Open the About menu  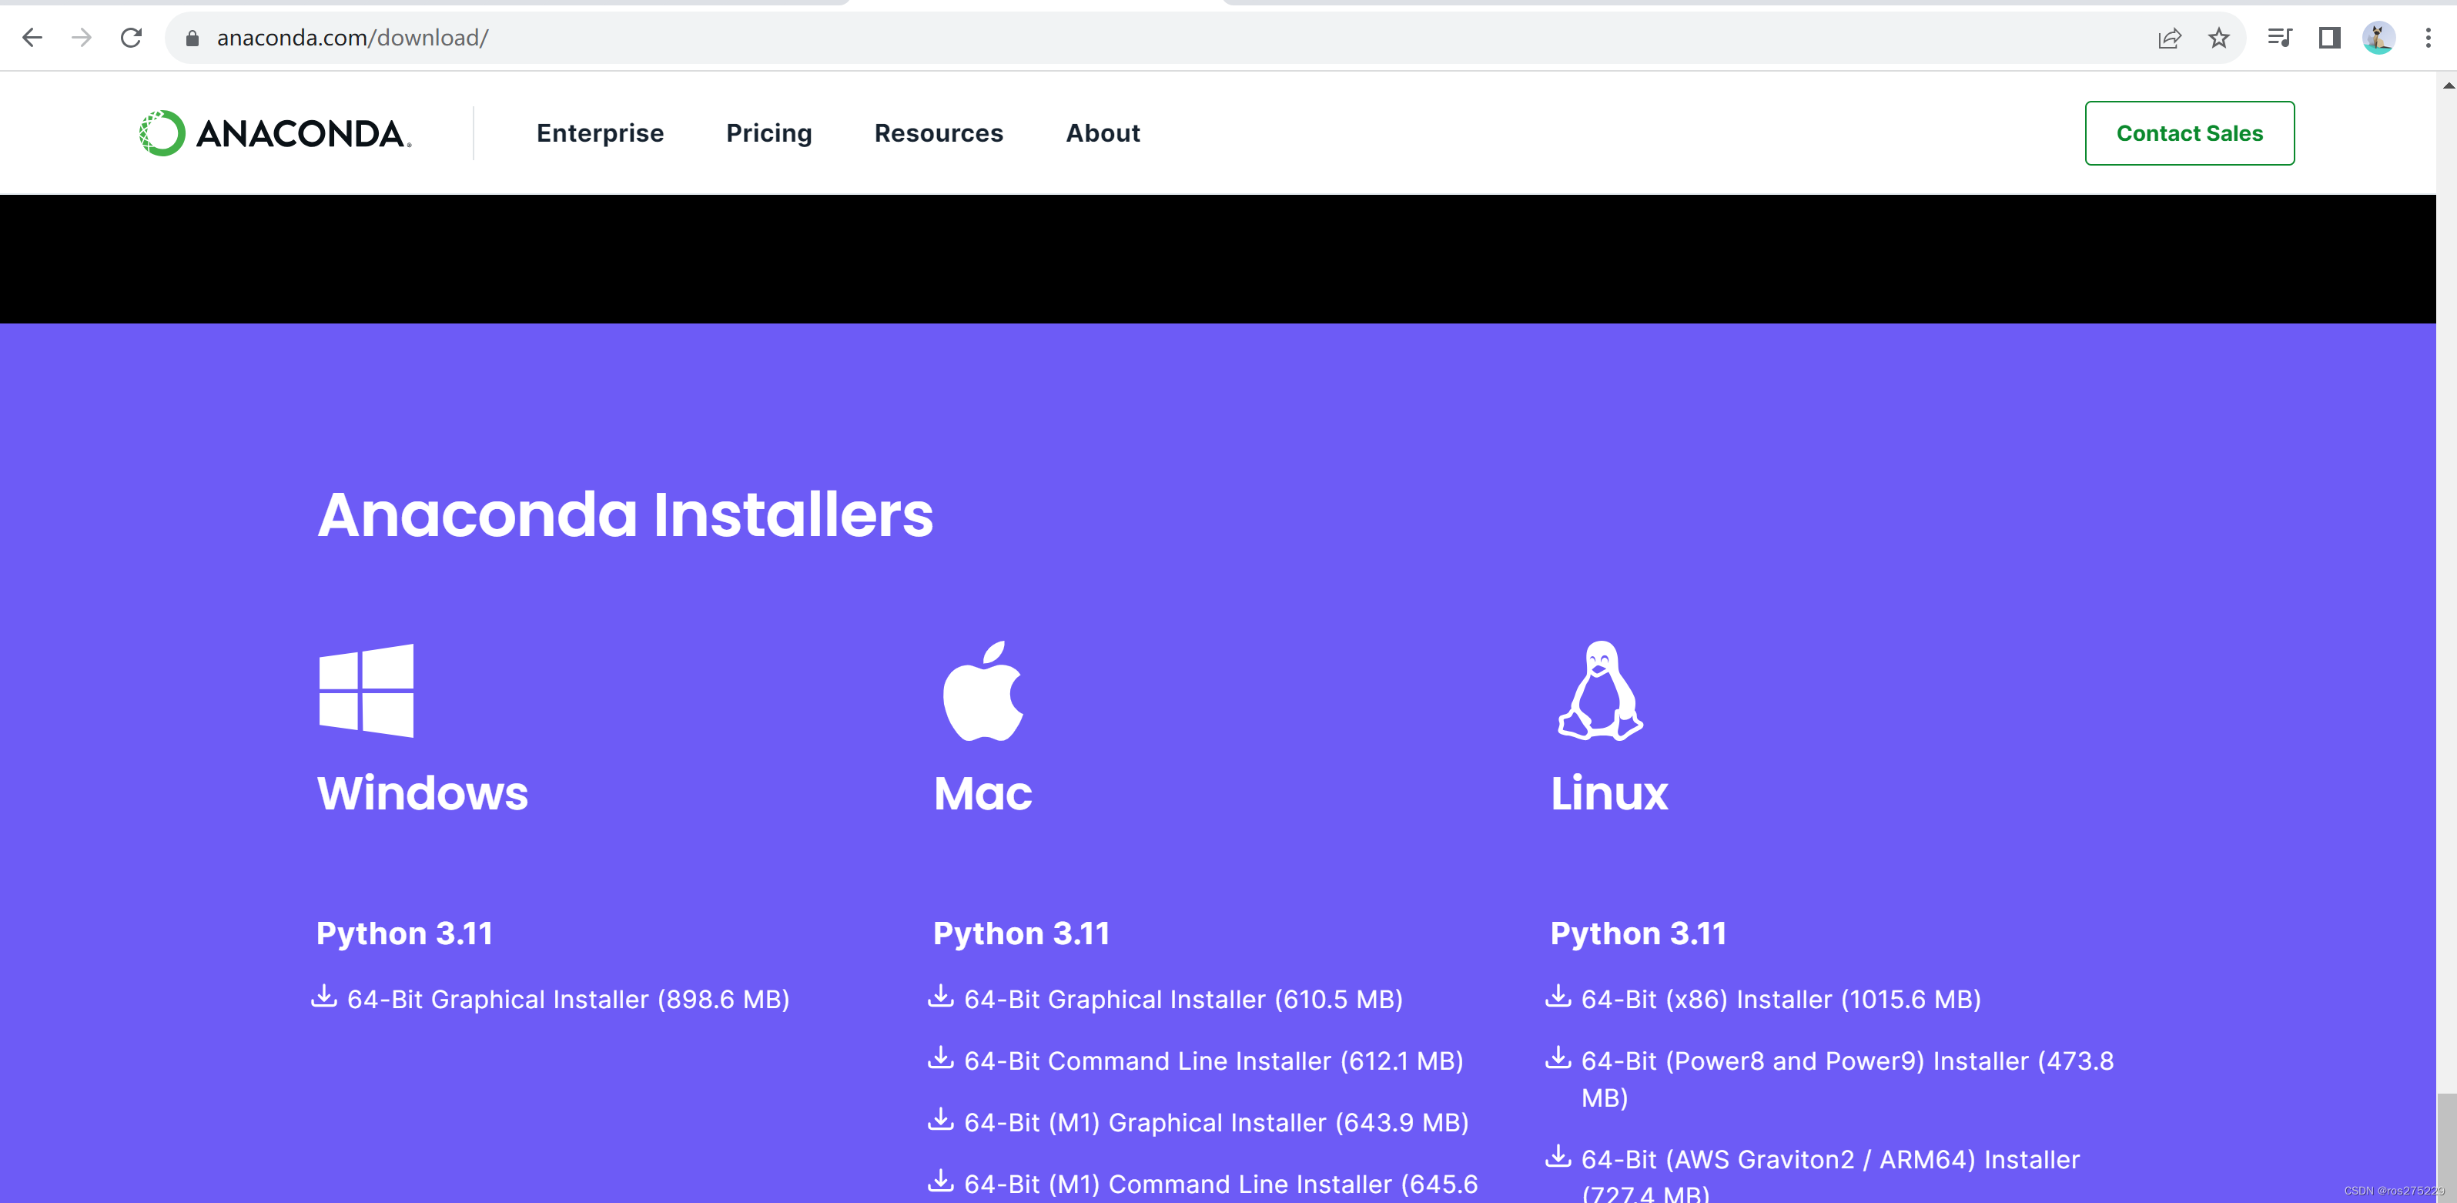click(x=1103, y=133)
